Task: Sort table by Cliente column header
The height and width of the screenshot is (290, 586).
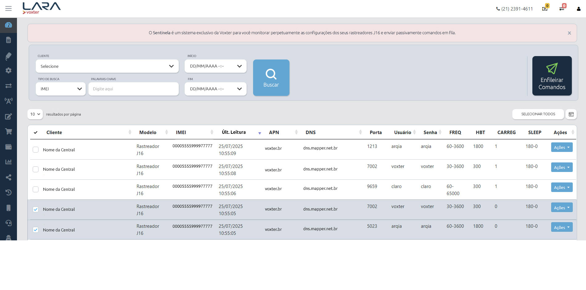Action: pos(54,133)
